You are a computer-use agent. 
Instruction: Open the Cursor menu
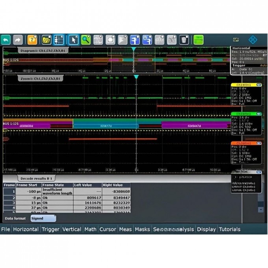108,229
